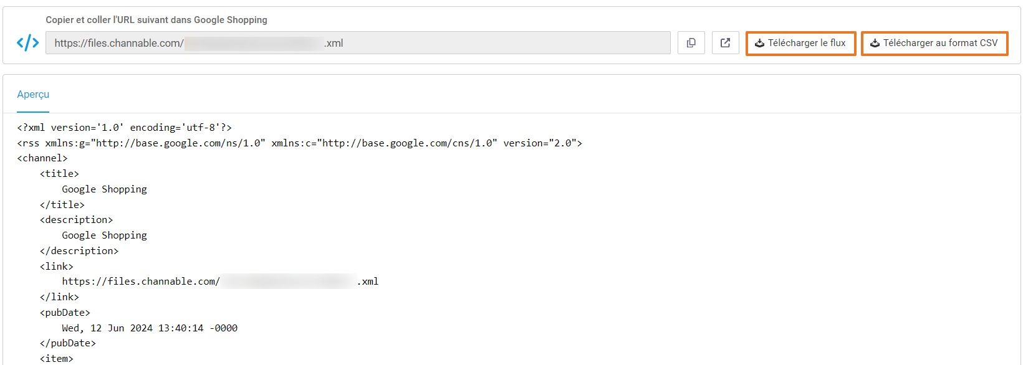Select the Aperçu tab
This screenshot has height=365, width=1023.
point(33,95)
